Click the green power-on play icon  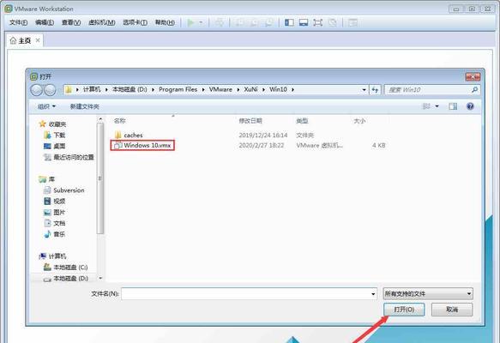point(190,22)
